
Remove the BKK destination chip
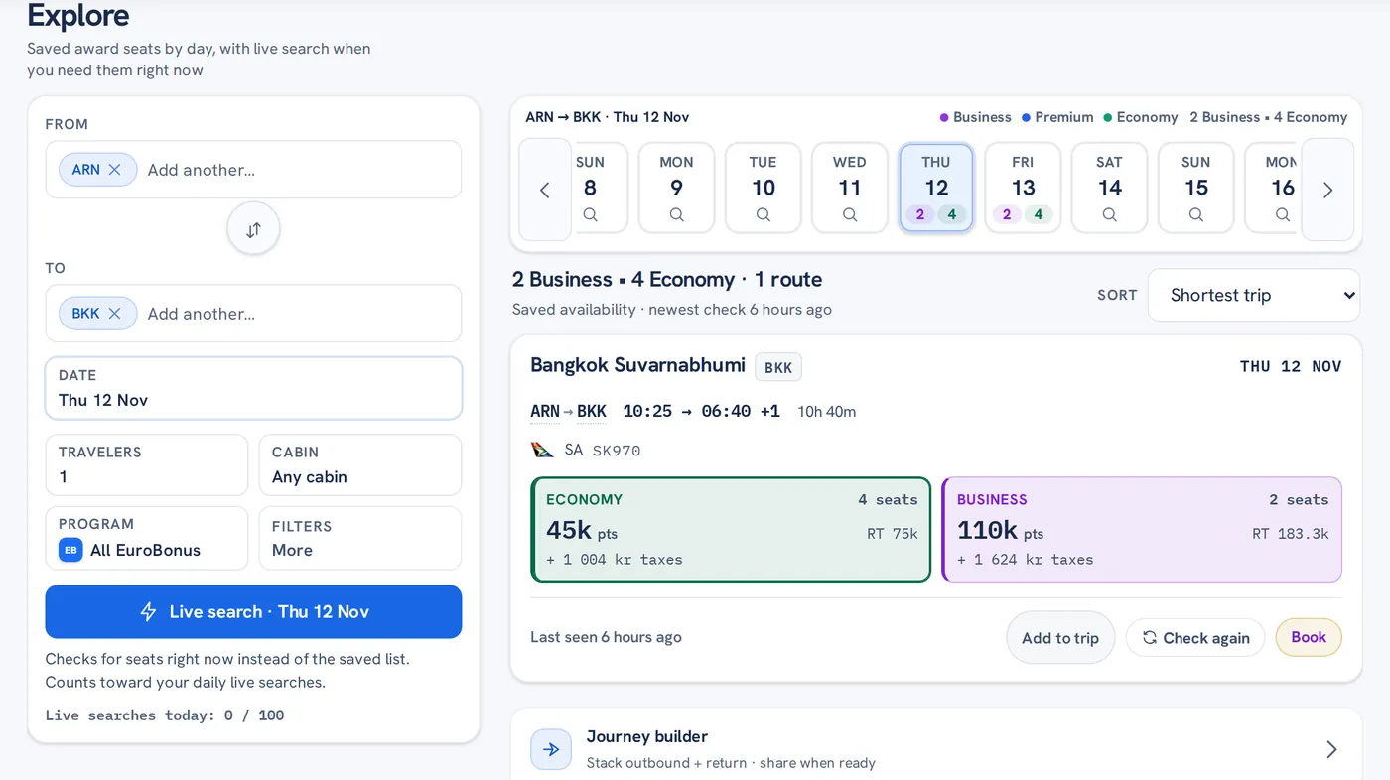tap(115, 314)
